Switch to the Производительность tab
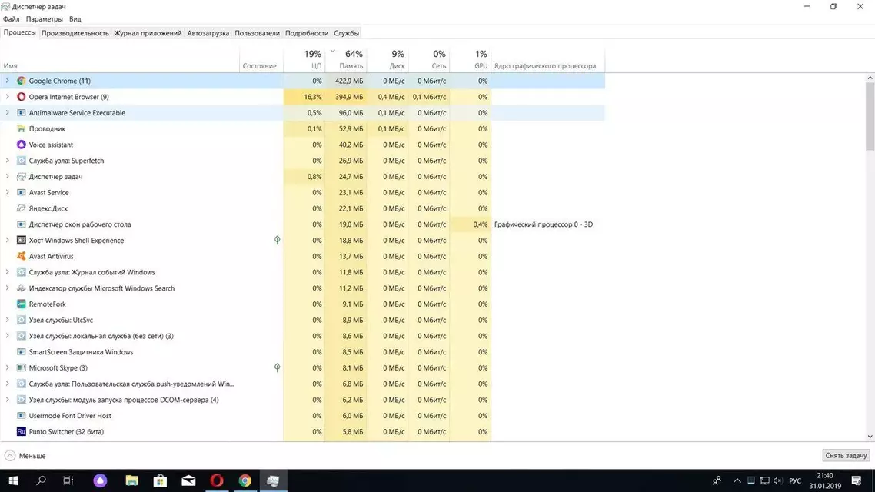This screenshot has width=875, height=492. (75, 33)
